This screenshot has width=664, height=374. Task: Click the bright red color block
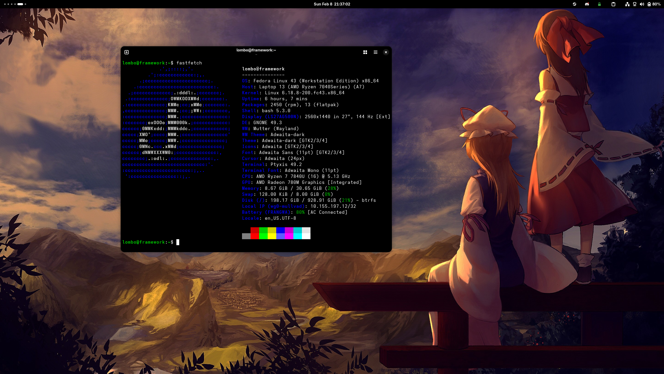point(255,236)
